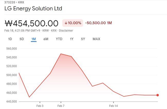View the MAX range chart
This screenshot has height=109, width=167.
coord(96,39)
